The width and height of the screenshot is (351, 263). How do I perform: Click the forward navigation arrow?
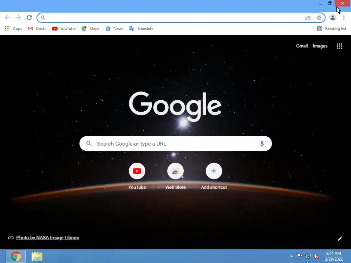(19, 18)
